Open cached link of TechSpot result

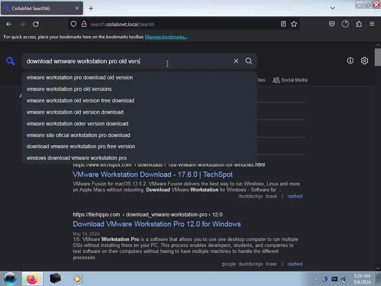pos(295,196)
